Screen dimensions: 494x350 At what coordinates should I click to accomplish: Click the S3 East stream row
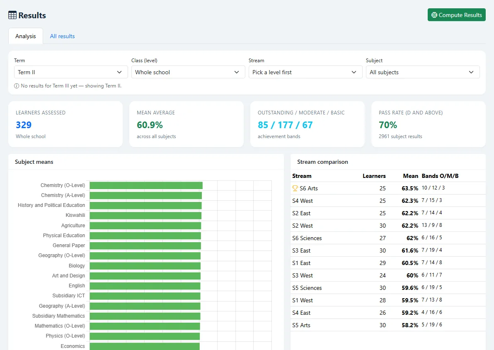click(388, 250)
